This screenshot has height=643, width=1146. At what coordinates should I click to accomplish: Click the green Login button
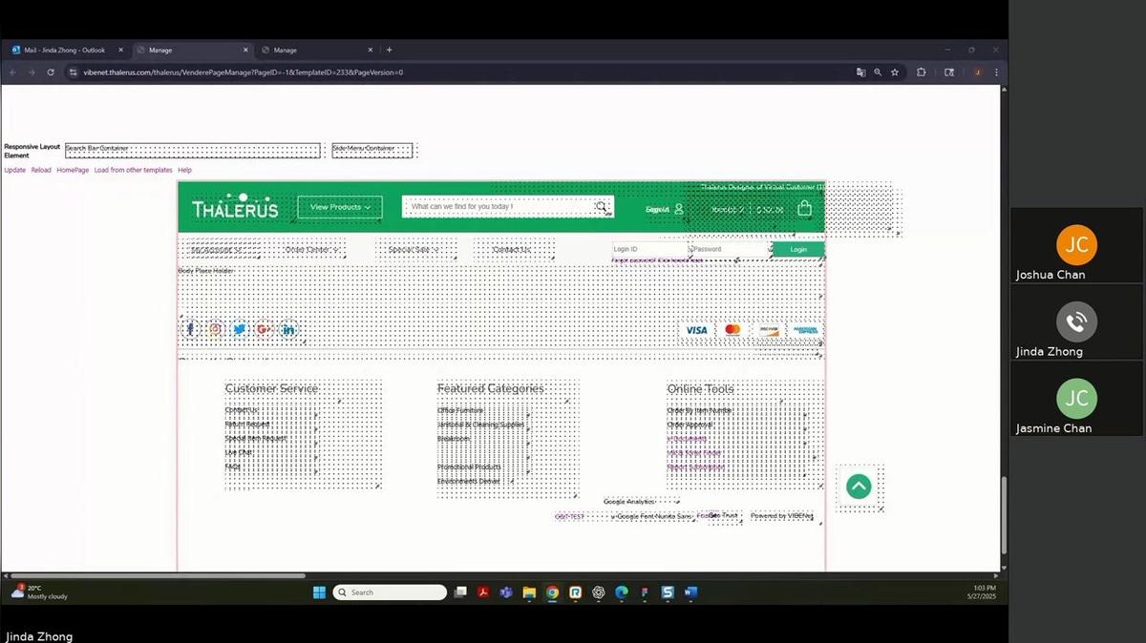point(798,249)
